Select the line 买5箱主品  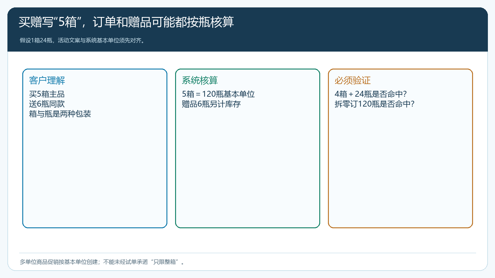click(47, 94)
